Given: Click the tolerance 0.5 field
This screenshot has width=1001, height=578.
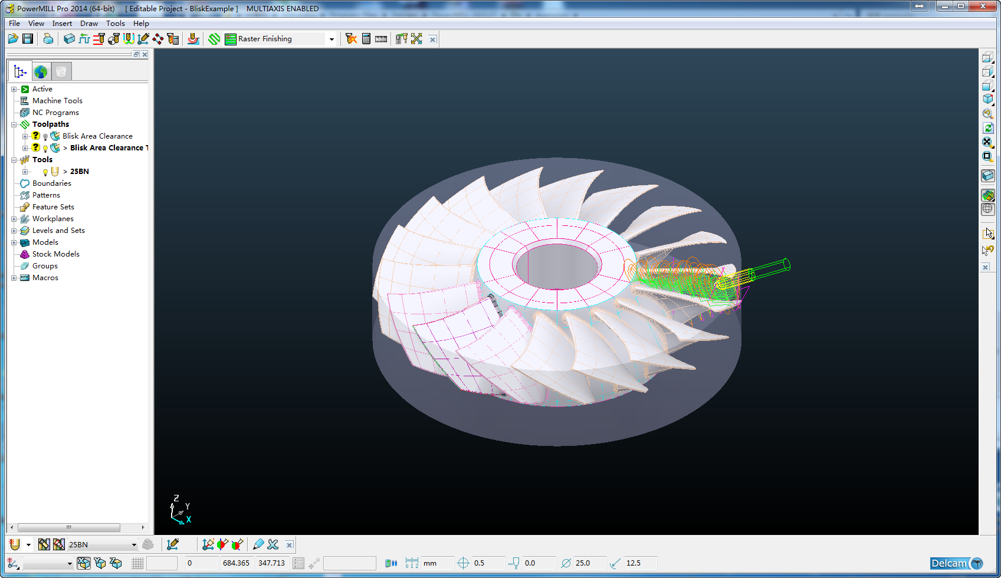Looking at the screenshot, I should [487, 563].
